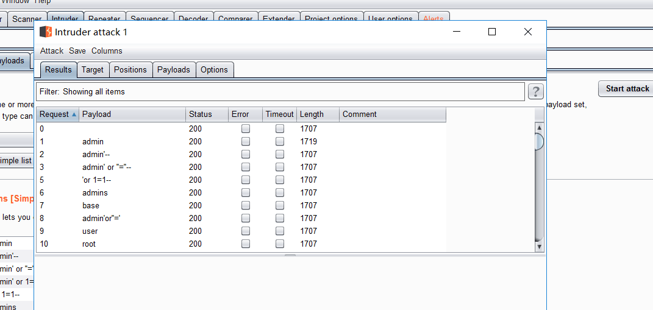Select the row with payload base
Screen dimensions: 653x310
pyautogui.click(x=241, y=205)
